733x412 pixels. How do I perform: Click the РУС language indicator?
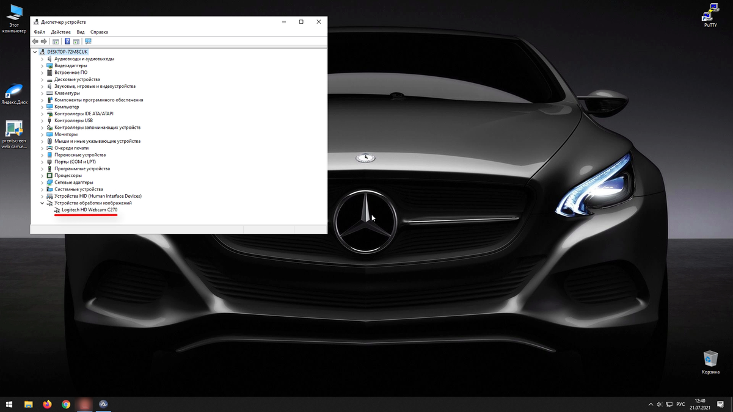coord(680,405)
